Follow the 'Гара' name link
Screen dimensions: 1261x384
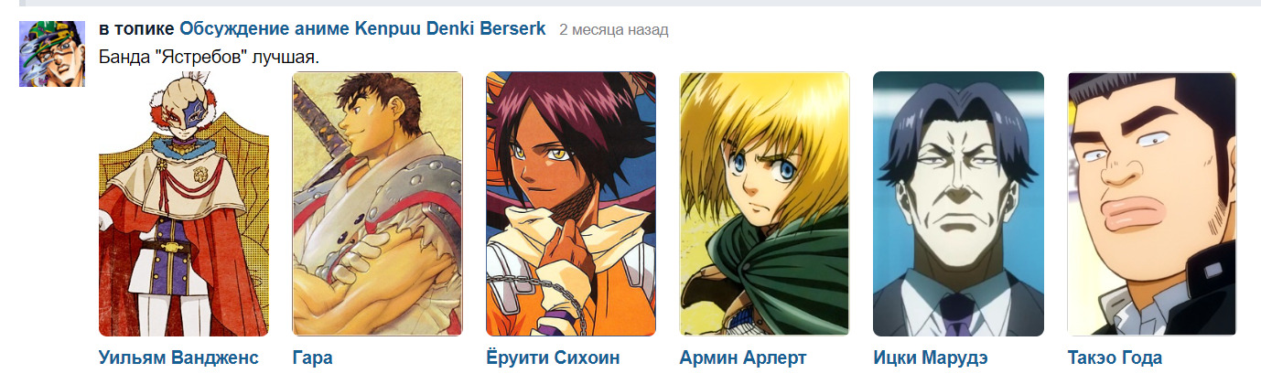[x=312, y=357]
